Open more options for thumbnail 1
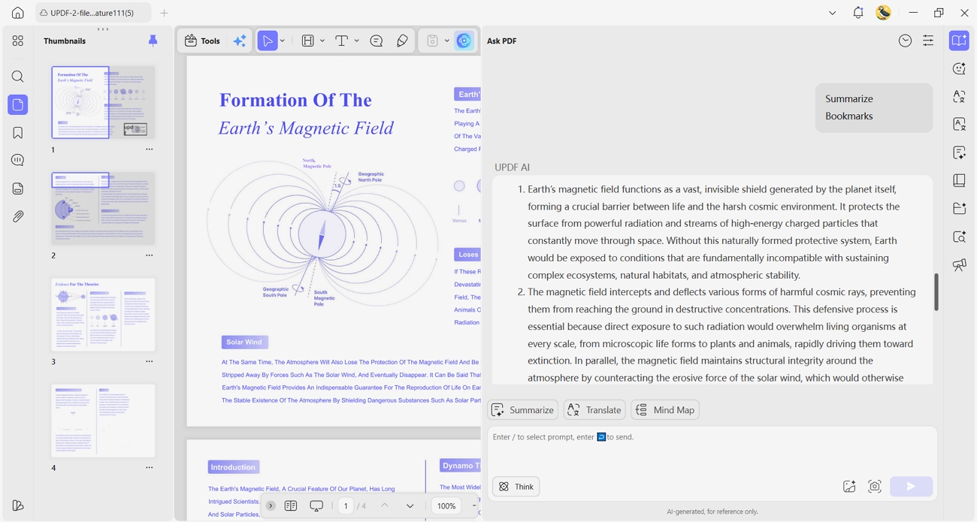The image size is (977, 522). (149, 149)
